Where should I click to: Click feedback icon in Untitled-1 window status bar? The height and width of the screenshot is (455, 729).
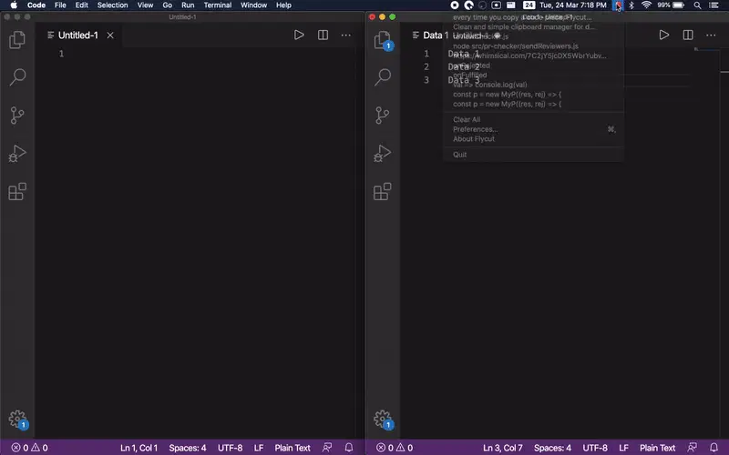[x=327, y=448]
